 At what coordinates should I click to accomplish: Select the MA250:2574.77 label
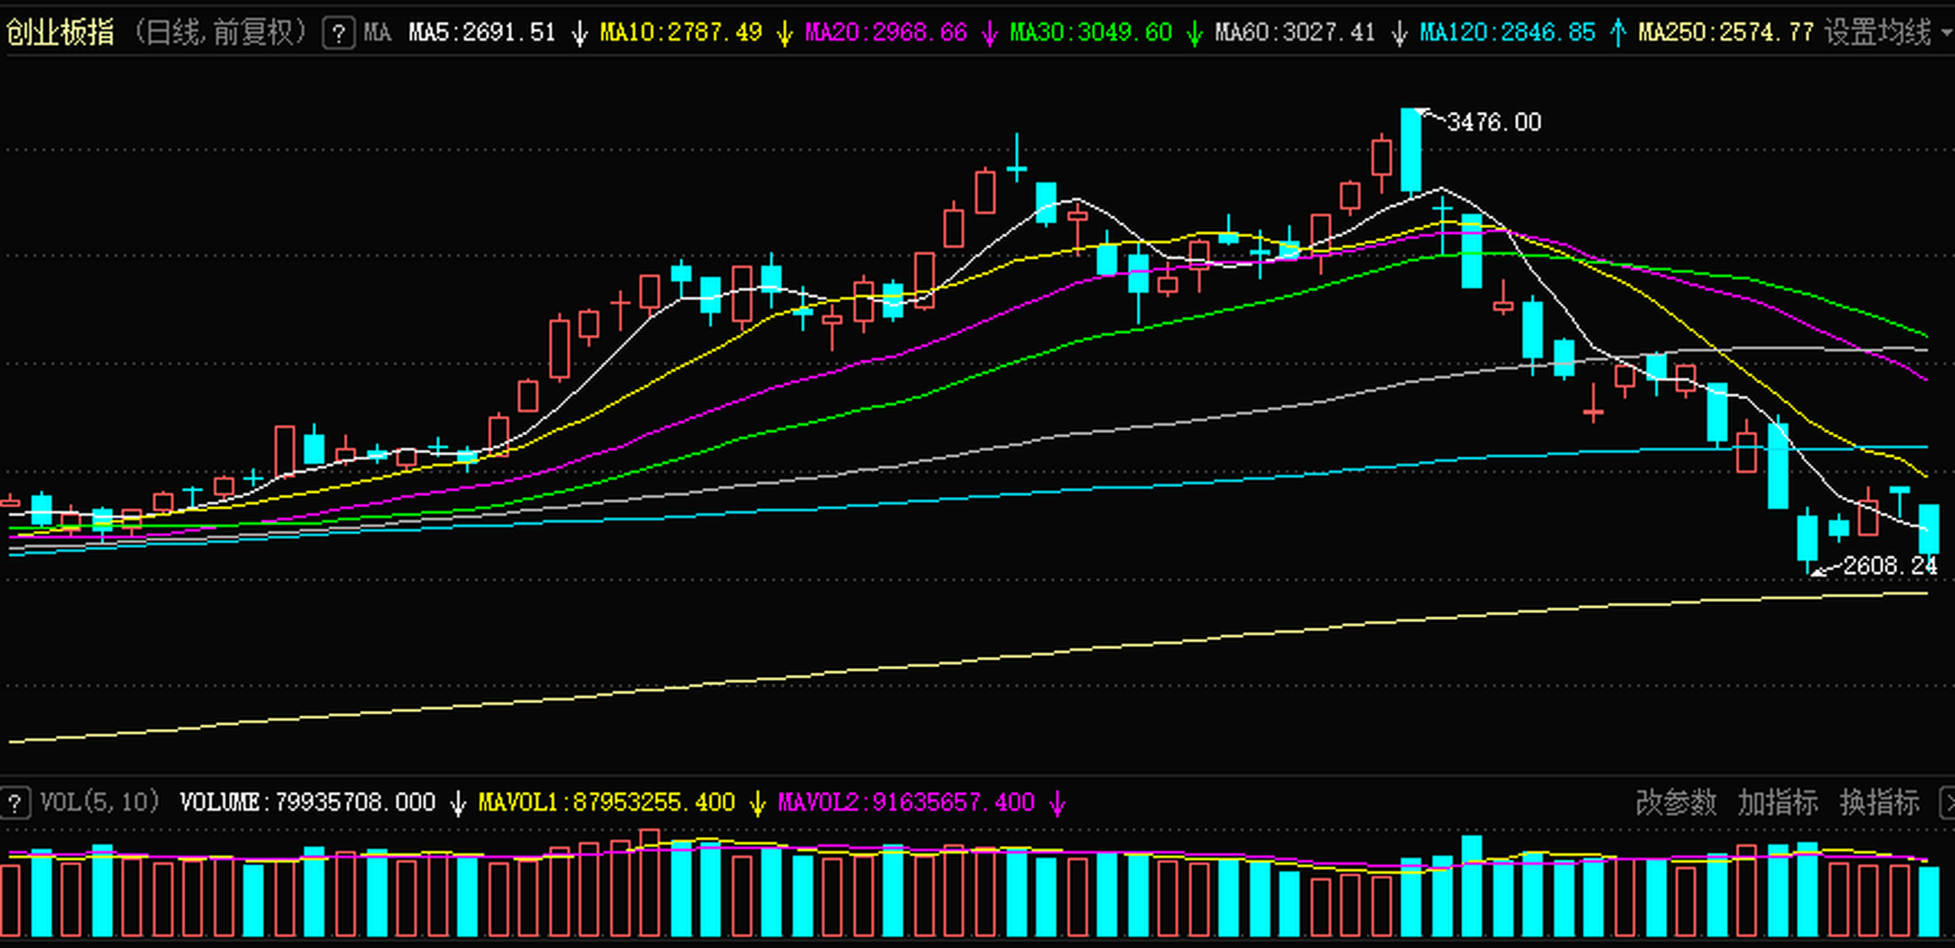(x=1725, y=33)
